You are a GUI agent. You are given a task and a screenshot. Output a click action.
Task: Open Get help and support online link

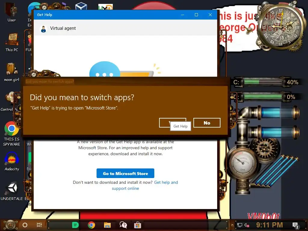(145, 185)
